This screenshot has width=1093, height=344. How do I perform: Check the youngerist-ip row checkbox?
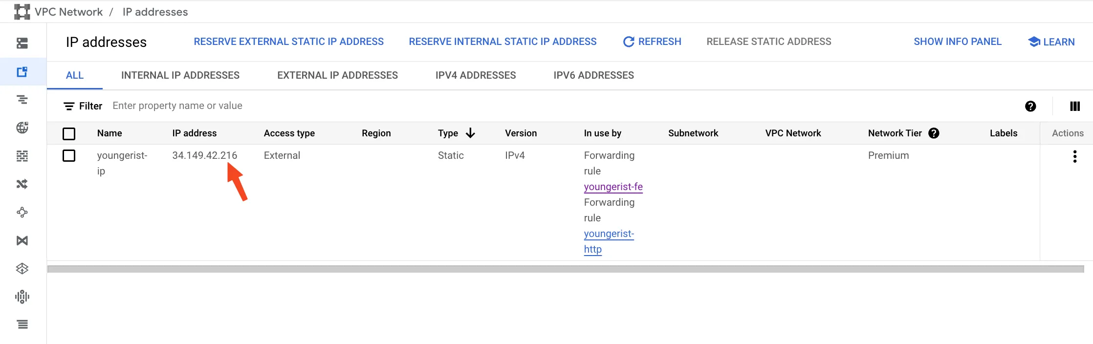[69, 155]
